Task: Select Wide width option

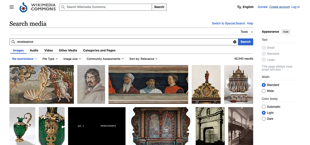Action: pos(264,91)
